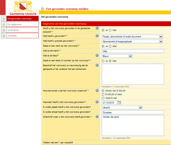The width and height of the screenshot is (171, 145).
Task: Click the Gemeente Utrecht coat of arms logo
Action: pyautogui.click(x=23, y=6)
